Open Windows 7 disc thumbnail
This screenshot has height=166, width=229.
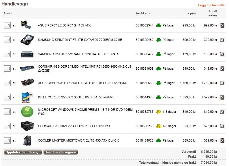coord(27,112)
